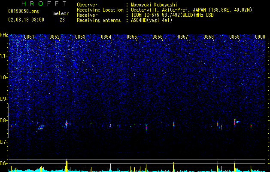Click the 0855 time marker
Viewport: 270px width, 172px height.
(x=132, y=37)
